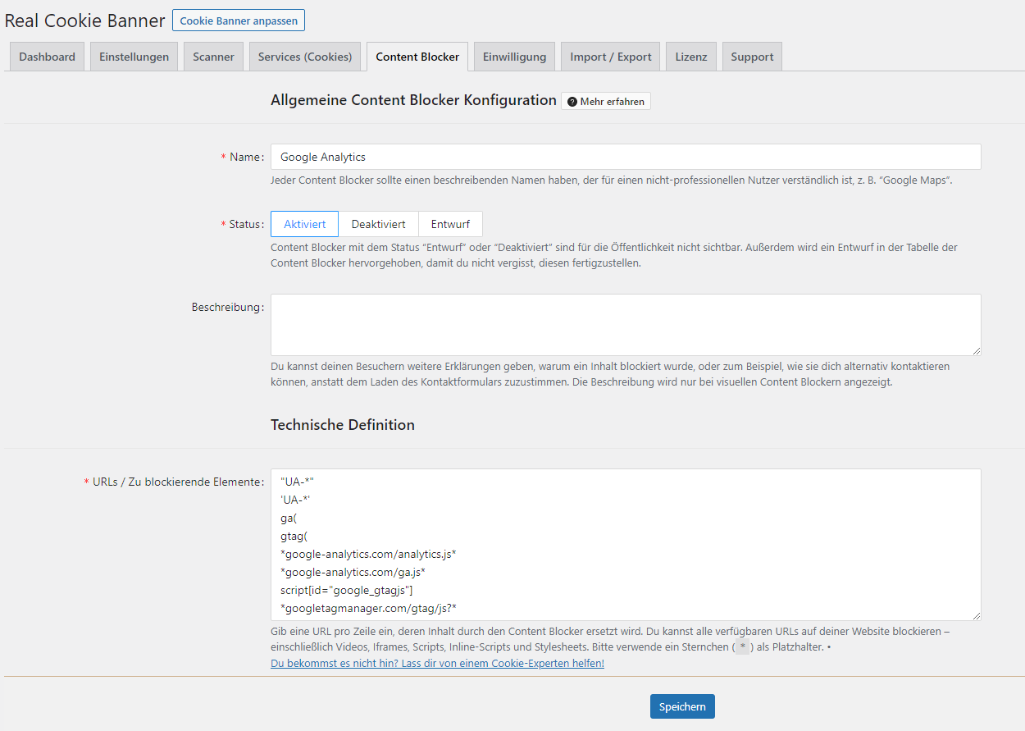Switch to the Einstellungen tab
Image resolution: width=1025 pixels, height=731 pixels.
[x=134, y=57]
